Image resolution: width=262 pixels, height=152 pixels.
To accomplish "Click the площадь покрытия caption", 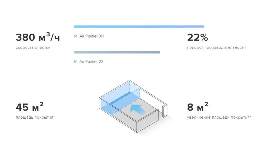I will [x=34, y=118].
